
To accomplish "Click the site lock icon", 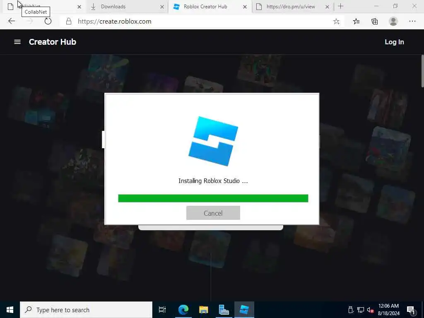I will 69,22.
